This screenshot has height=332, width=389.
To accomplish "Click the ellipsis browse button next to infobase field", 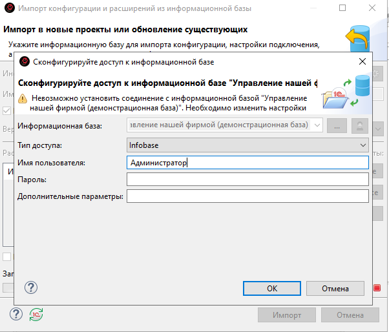I will (x=337, y=126).
